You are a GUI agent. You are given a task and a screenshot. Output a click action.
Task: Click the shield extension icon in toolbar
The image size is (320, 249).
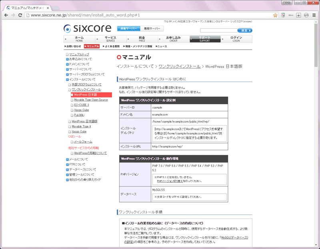click(283, 15)
